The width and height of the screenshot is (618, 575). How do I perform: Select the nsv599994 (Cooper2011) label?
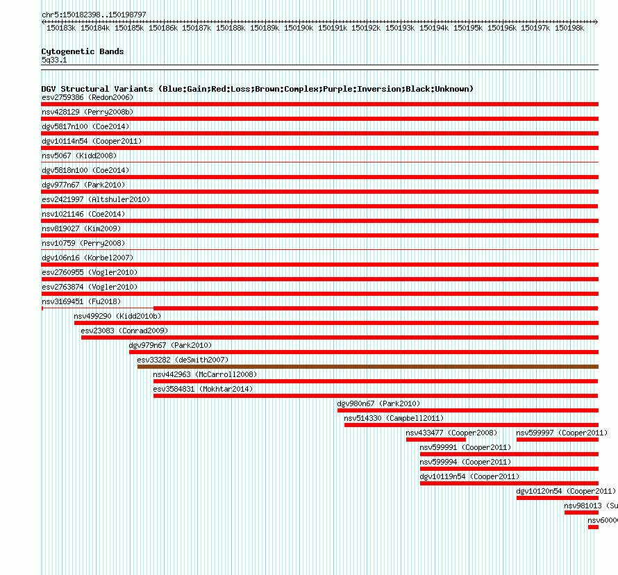click(465, 462)
